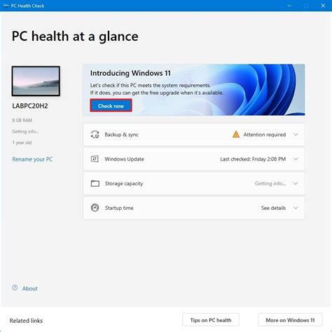Viewport: 332px width, 332px height.
Task: Click the PC Health Check title bar icon
Action: [x=6, y=6]
